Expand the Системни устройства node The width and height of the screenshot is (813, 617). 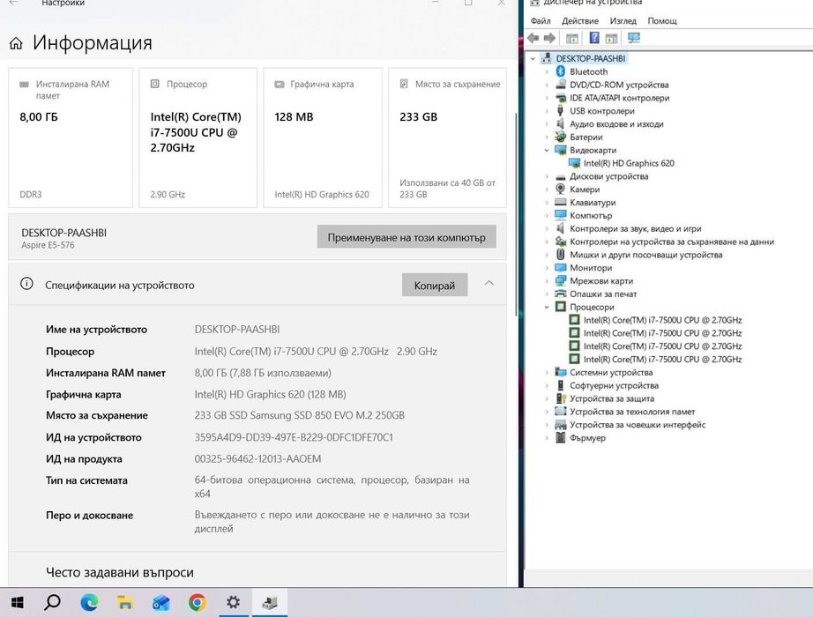click(546, 372)
